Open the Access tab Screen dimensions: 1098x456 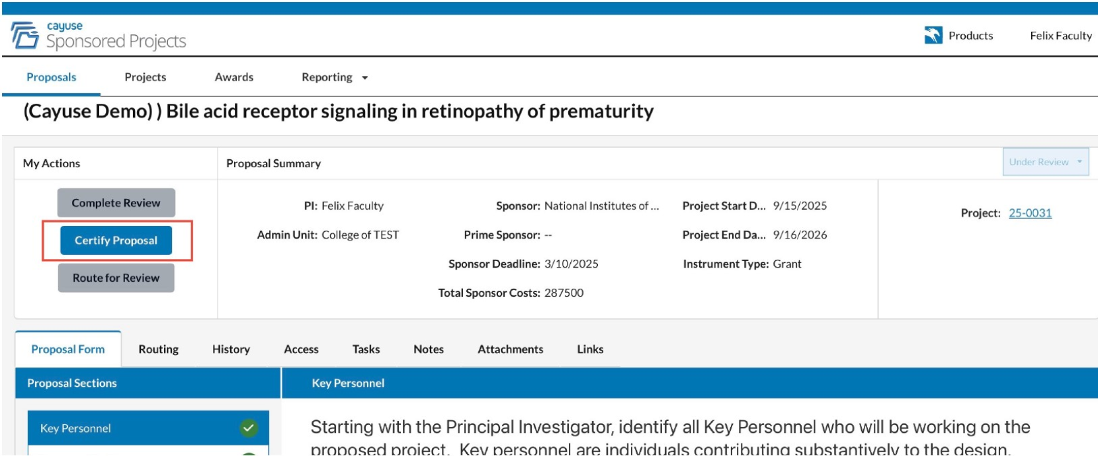tap(301, 349)
